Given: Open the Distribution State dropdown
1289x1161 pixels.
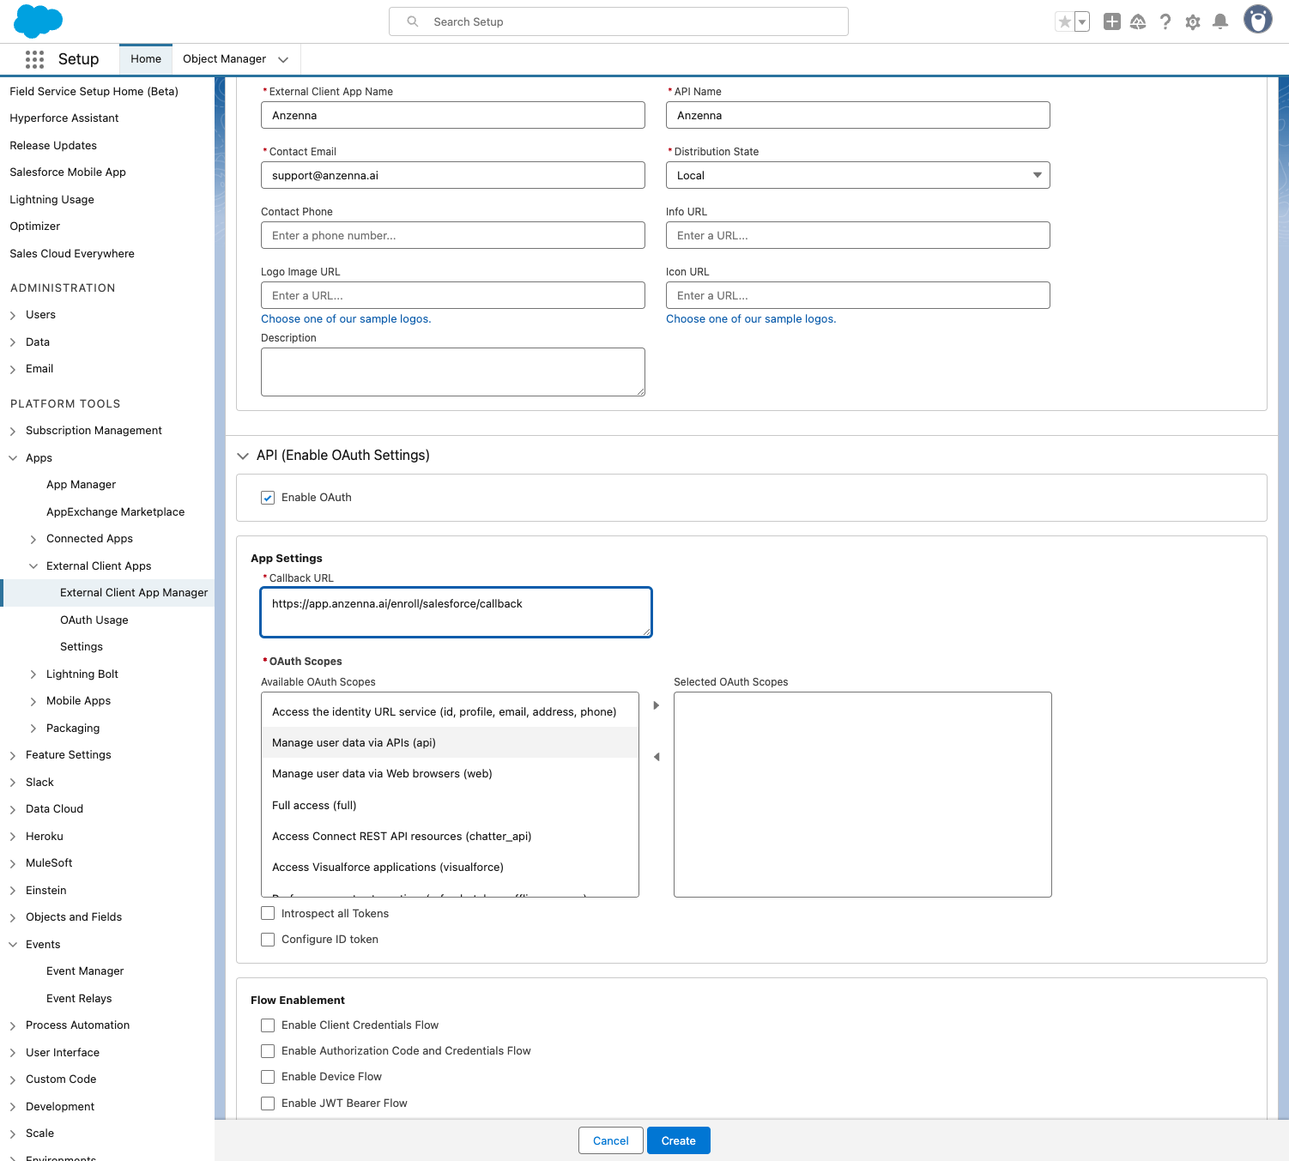Looking at the screenshot, I should pyautogui.click(x=857, y=175).
